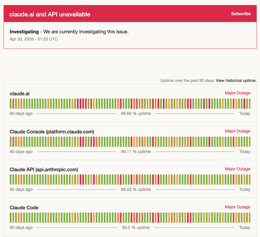
Task: Click the 90 days ago label under claude.ai
Action: point(21,113)
